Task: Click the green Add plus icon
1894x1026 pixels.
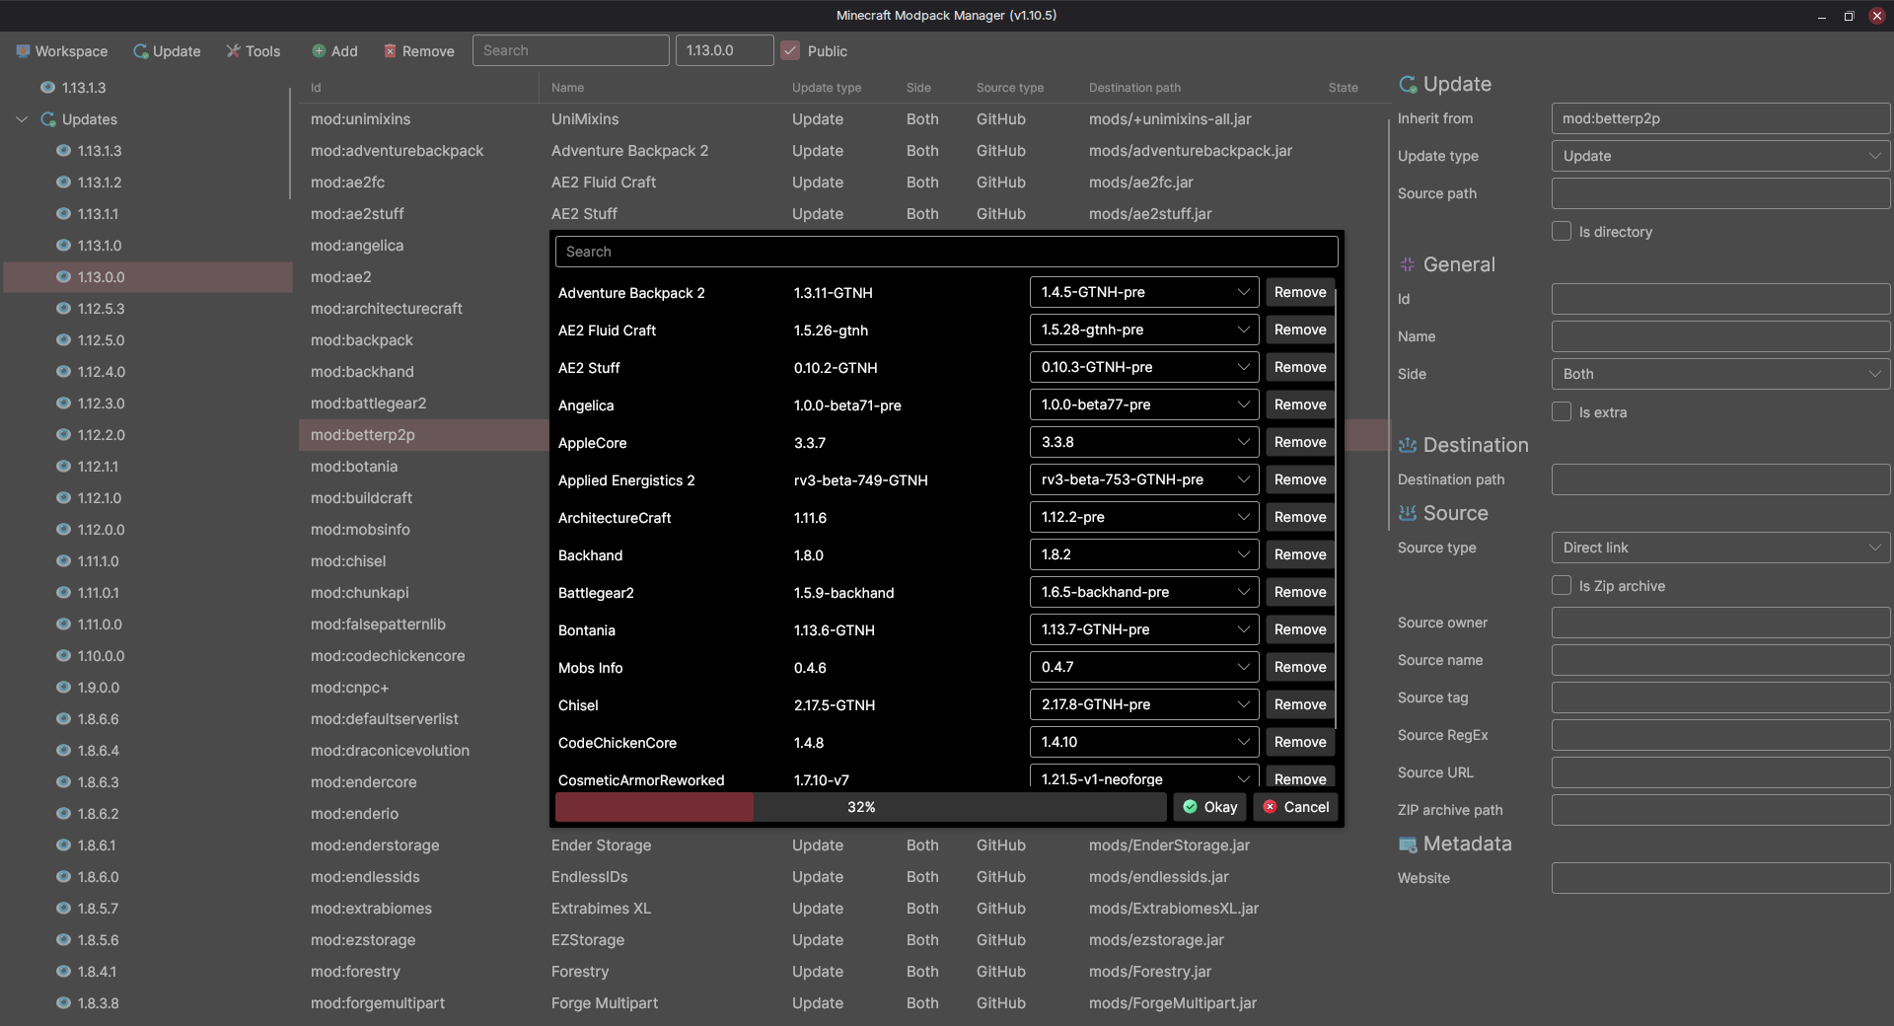Action: pos(319,51)
